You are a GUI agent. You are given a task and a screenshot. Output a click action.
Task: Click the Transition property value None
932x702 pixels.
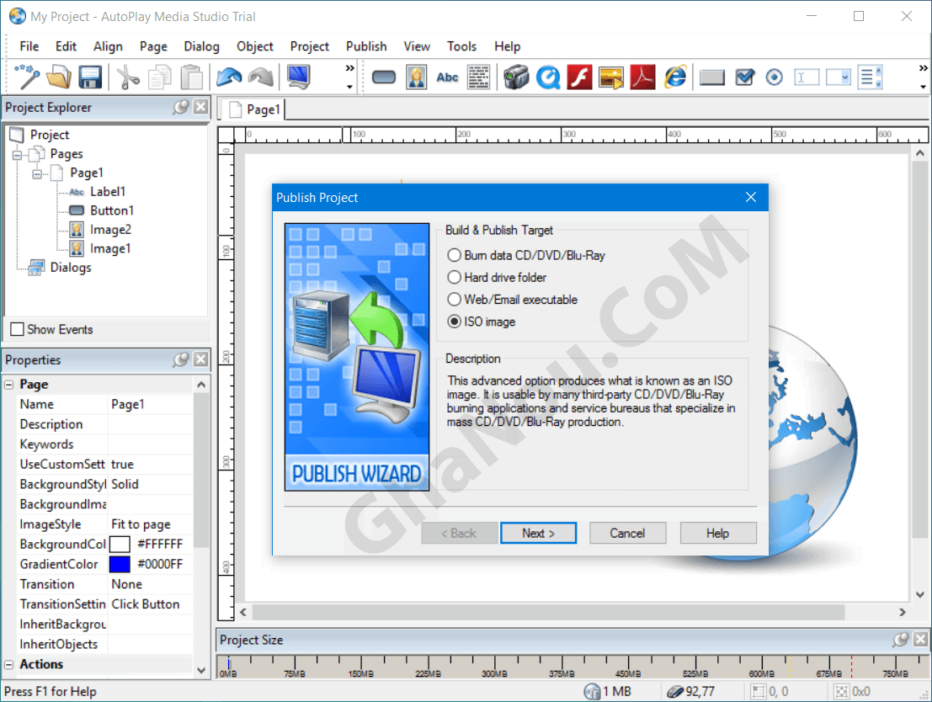(x=151, y=584)
